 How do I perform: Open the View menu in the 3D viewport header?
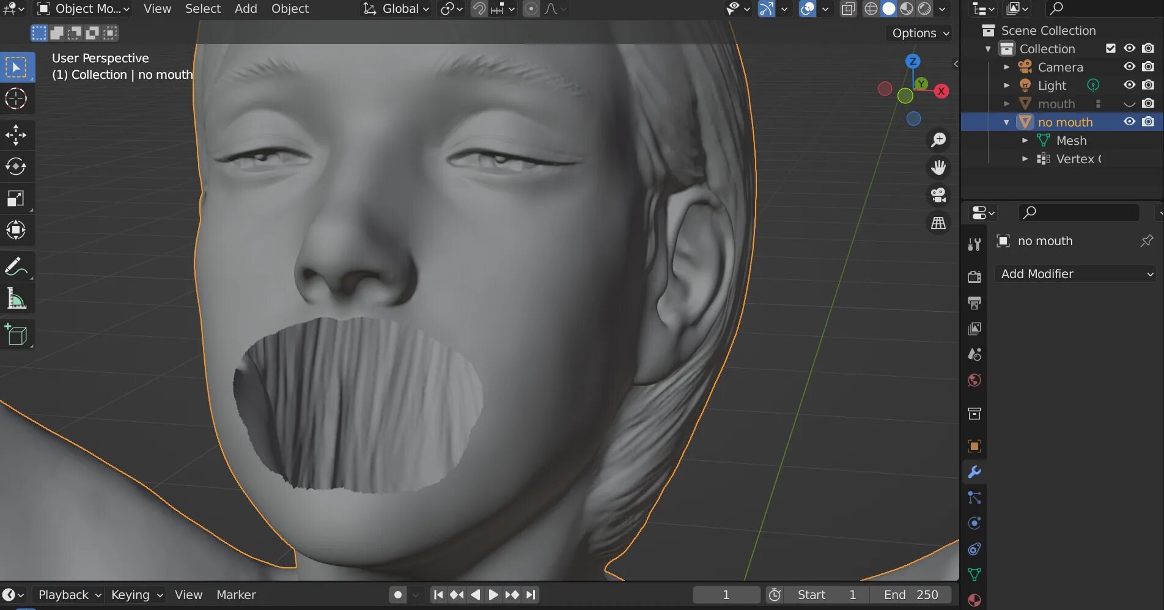click(157, 9)
